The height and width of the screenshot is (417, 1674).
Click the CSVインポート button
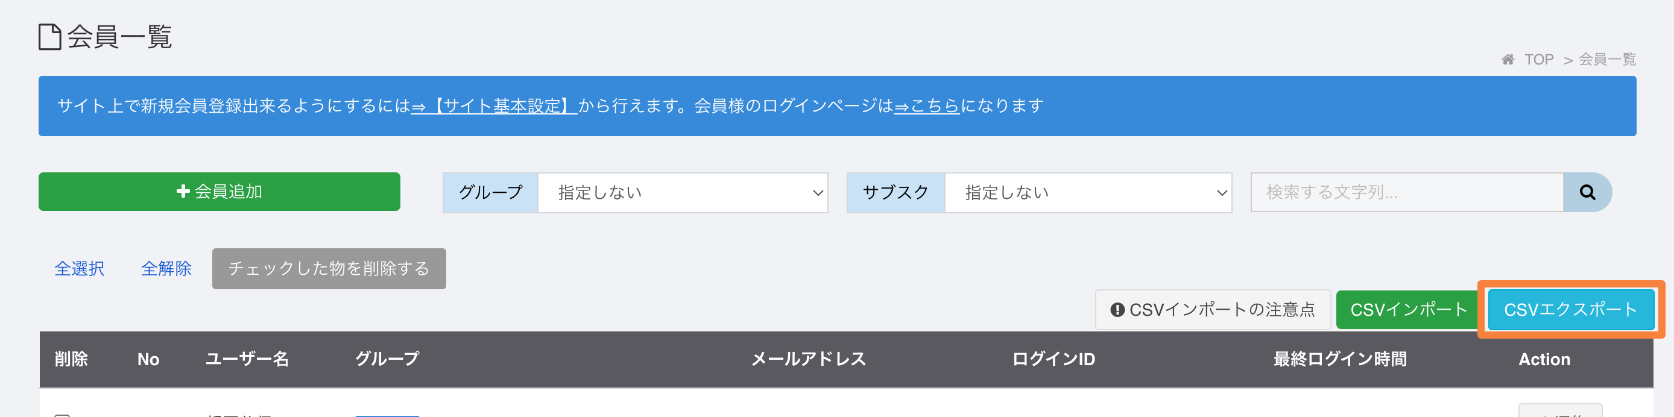tap(1408, 310)
